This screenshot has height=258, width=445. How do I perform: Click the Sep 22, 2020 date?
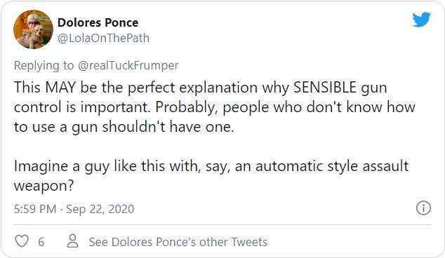point(100,209)
